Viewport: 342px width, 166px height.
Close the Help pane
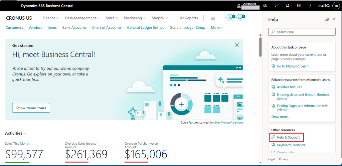334,19
